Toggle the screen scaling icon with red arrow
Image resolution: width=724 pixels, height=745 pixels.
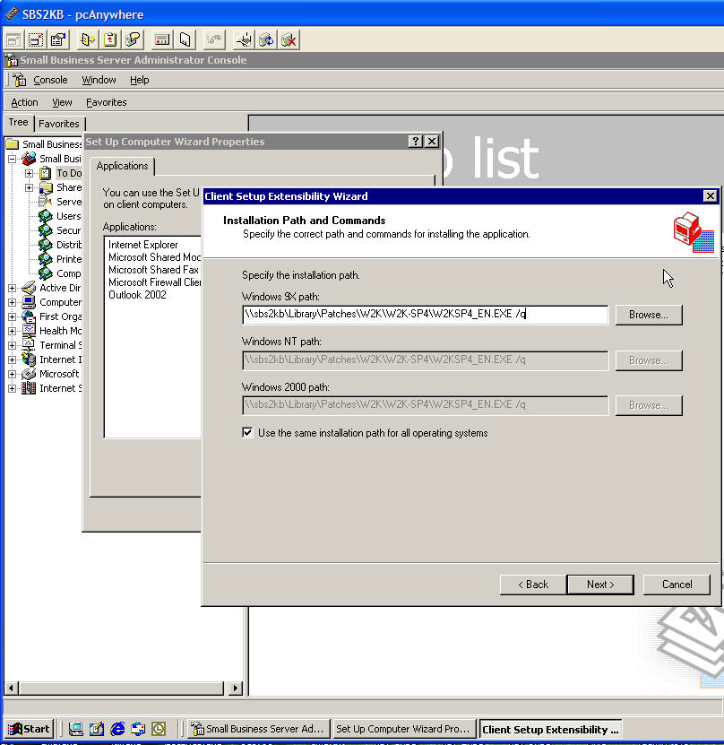pyautogui.click(x=36, y=40)
